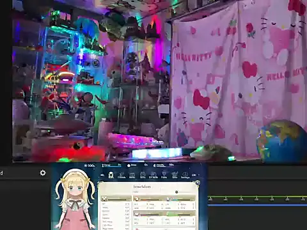The image size is (307, 230).
Task: Close the character stats parchment window
Action: (198, 183)
